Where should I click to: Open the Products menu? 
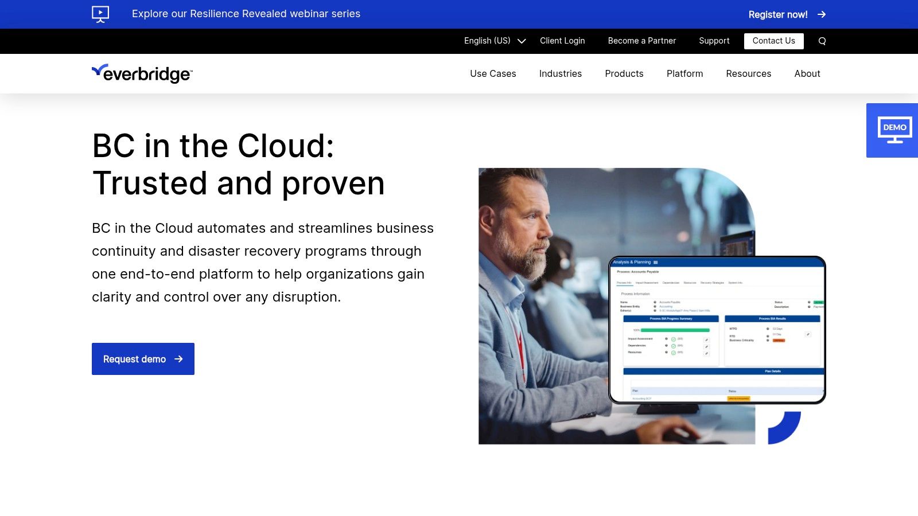(x=624, y=73)
